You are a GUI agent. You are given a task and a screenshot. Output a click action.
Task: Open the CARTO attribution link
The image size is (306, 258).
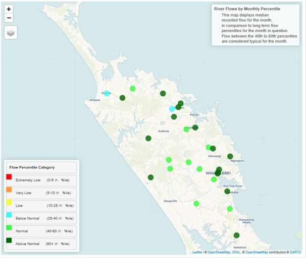295,252
